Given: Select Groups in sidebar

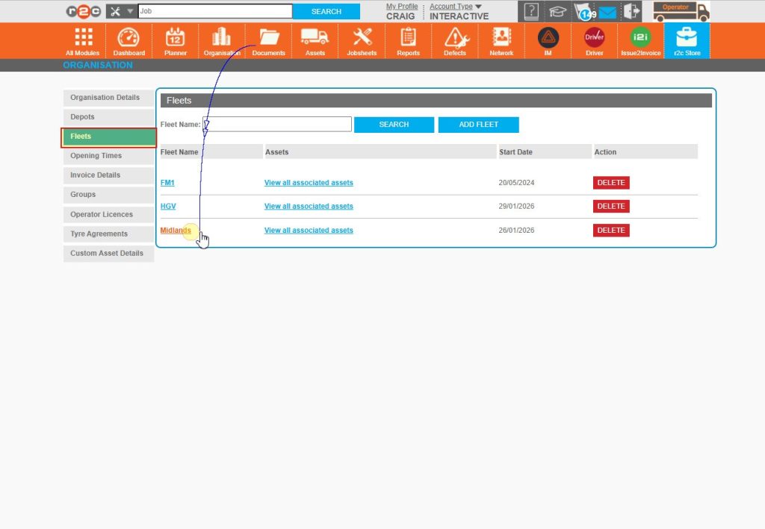Looking at the screenshot, I should point(108,194).
